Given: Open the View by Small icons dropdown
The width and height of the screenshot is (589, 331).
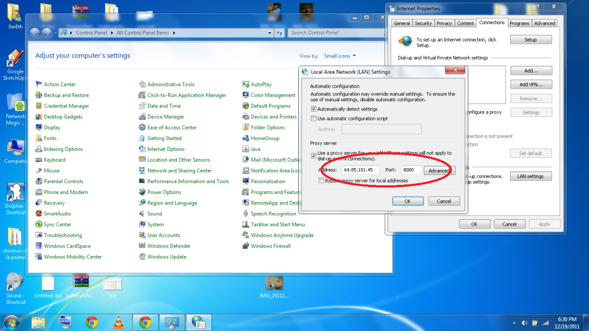Looking at the screenshot, I should [340, 56].
